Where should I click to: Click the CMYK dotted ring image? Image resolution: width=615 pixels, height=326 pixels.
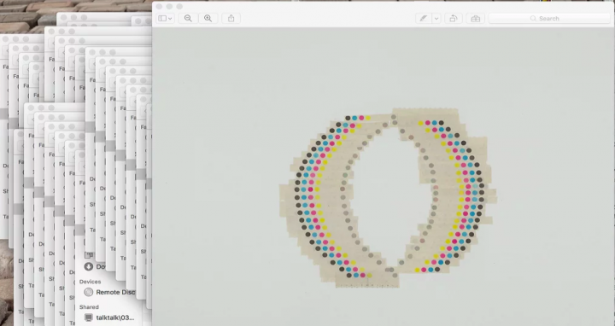pos(388,198)
